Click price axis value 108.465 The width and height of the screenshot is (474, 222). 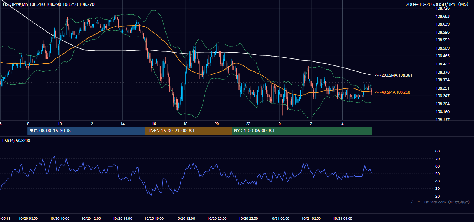(442, 56)
